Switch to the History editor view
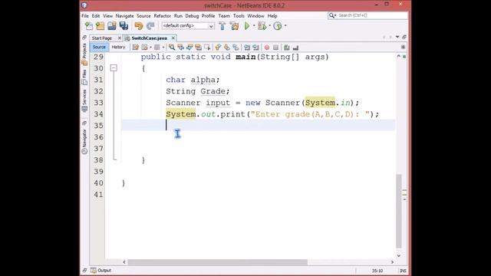This screenshot has height=276, width=491. pyautogui.click(x=118, y=47)
